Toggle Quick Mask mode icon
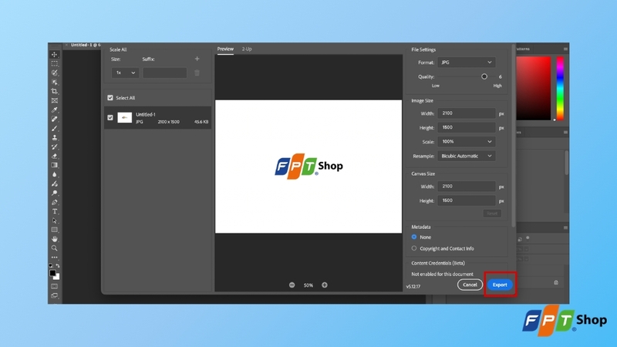The image size is (617, 347). 54,286
